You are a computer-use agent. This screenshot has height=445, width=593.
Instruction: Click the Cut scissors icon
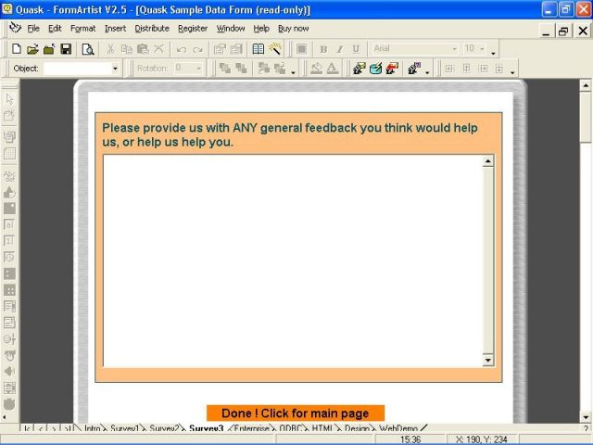pyautogui.click(x=110, y=49)
